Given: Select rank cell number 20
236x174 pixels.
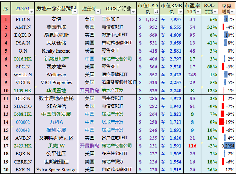Looking at the screenshot, I should point(6,170).
